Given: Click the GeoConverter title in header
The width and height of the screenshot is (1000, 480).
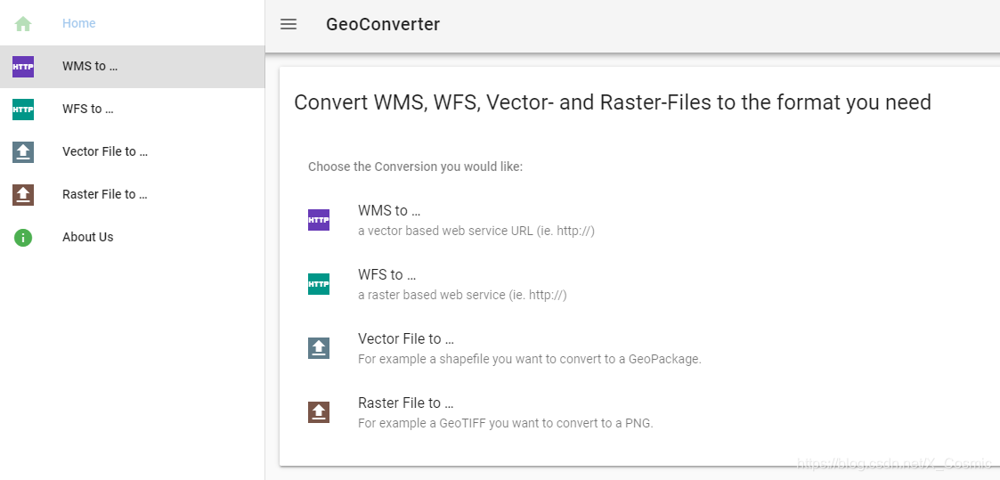Looking at the screenshot, I should 383,24.
